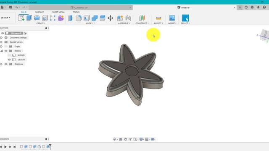The image size is (269, 151).
Task: Click the New Component icon in Assemble
Action: pos(120,18)
